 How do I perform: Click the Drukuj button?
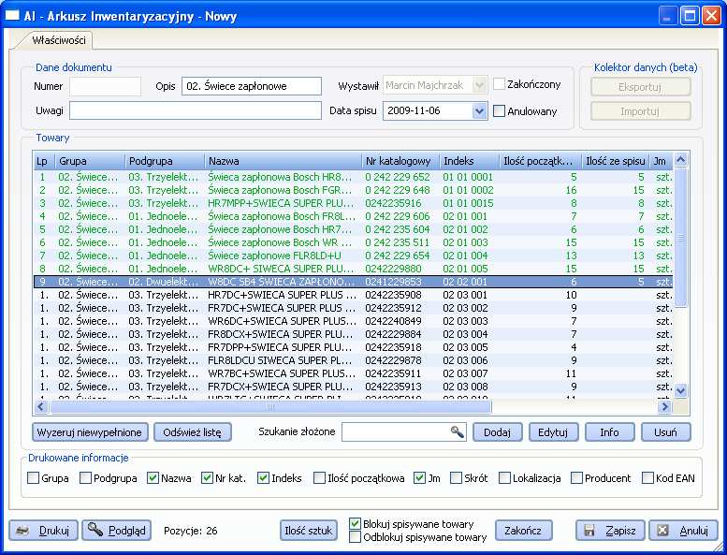(x=44, y=531)
